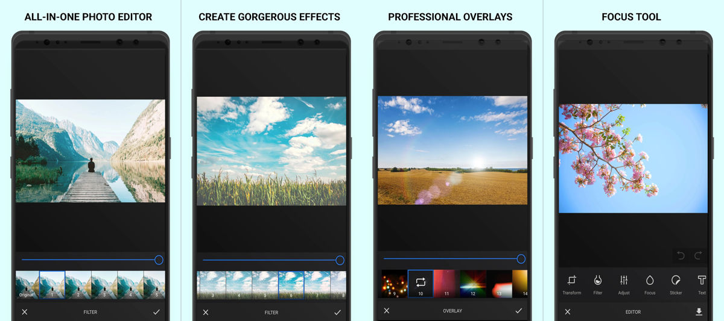Click the undo arrow in editor
This screenshot has height=321, width=724.
click(x=681, y=256)
